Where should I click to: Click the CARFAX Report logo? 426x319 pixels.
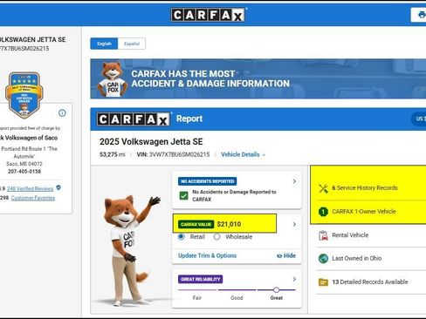point(134,119)
